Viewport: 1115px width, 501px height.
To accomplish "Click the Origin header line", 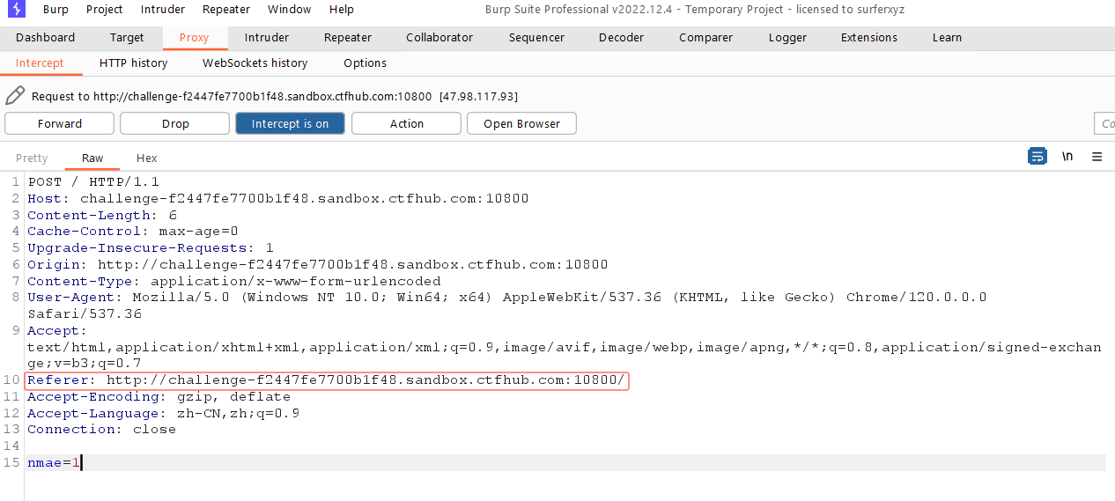I will (x=318, y=264).
